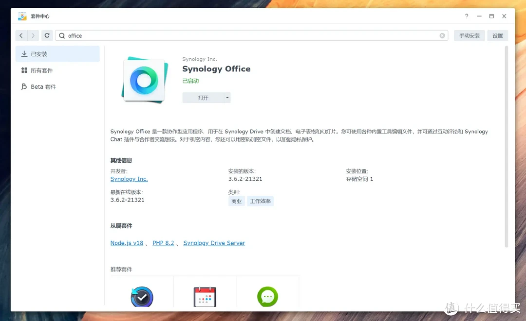Open the 手动安装 manual install dialog
526x321 pixels.
coord(470,35)
